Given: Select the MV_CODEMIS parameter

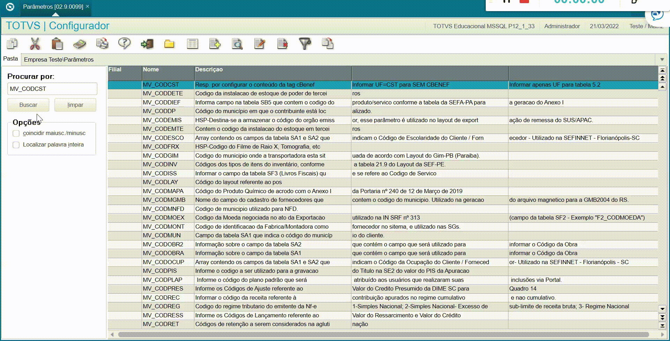Looking at the screenshot, I should click(383, 120).
